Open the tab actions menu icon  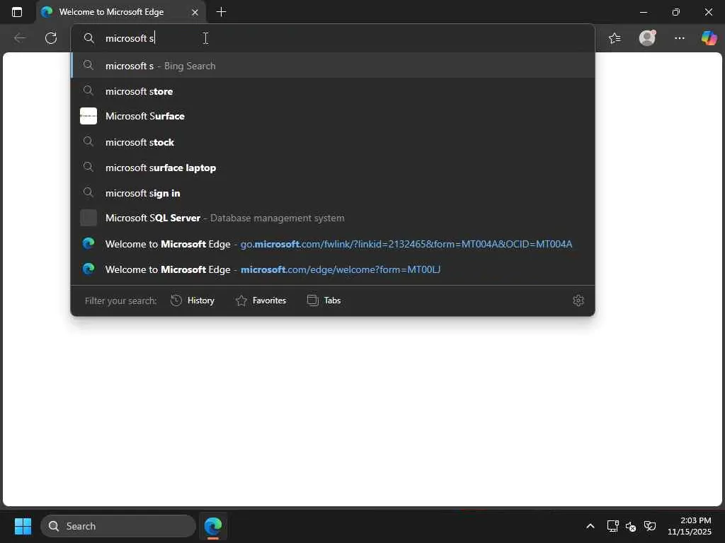pyautogui.click(x=17, y=12)
